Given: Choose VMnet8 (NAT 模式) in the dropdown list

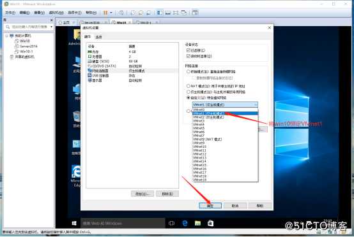Looking at the screenshot, I should coord(225,140).
